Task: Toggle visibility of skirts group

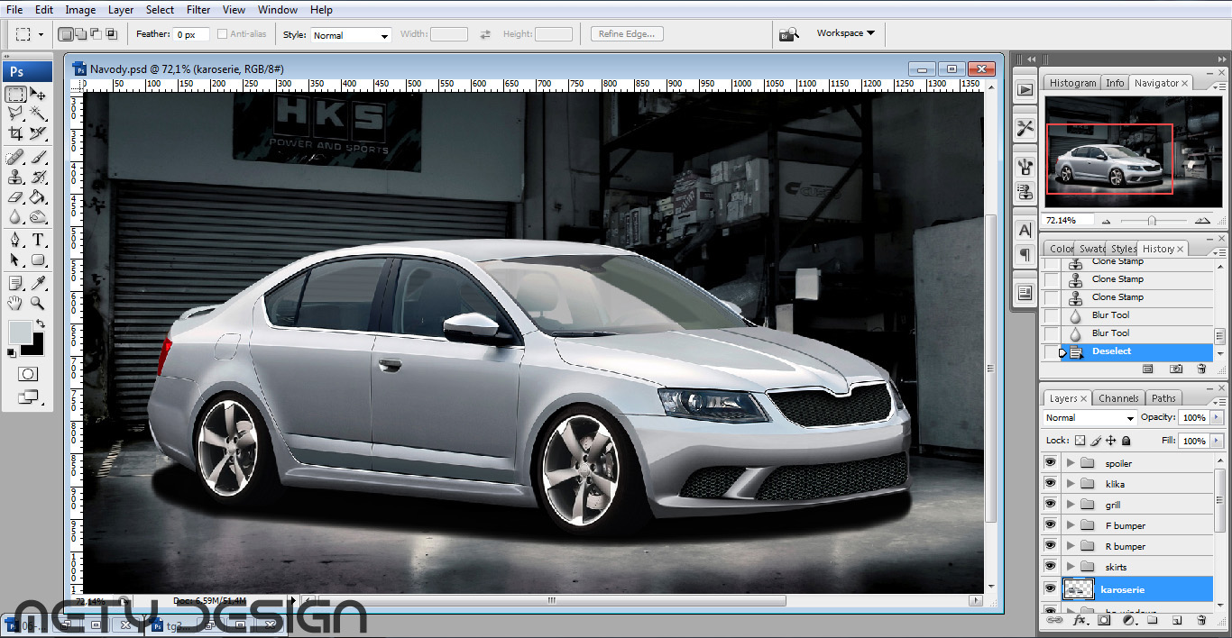Action: click(x=1050, y=567)
